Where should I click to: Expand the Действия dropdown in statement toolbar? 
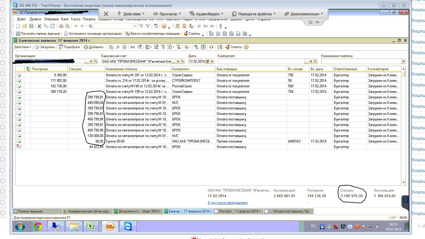pyautogui.click(x=23, y=47)
